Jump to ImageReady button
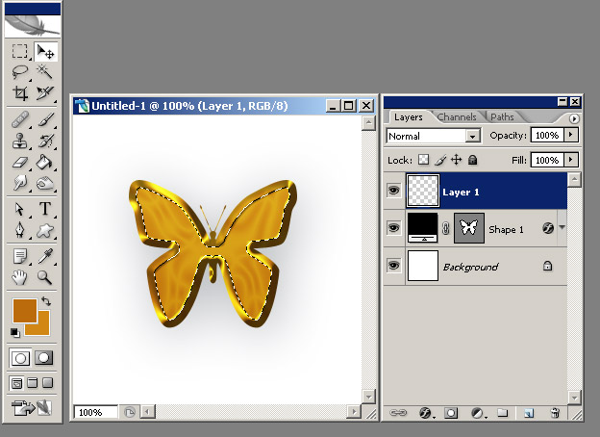 pyautogui.click(x=32, y=407)
